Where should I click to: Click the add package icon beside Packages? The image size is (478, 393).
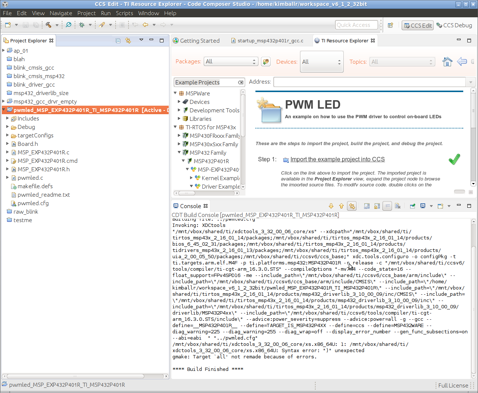click(x=266, y=62)
